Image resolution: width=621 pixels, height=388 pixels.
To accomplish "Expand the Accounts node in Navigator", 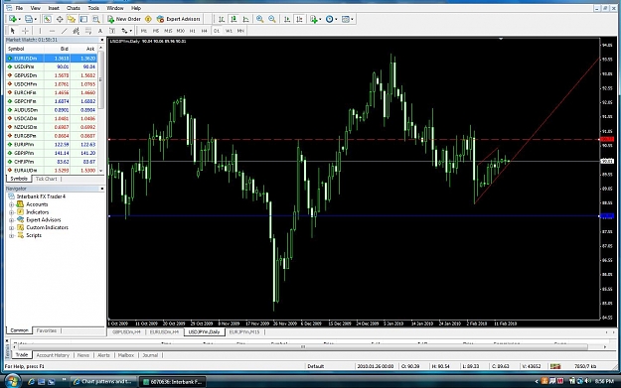I will click(12, 204).
